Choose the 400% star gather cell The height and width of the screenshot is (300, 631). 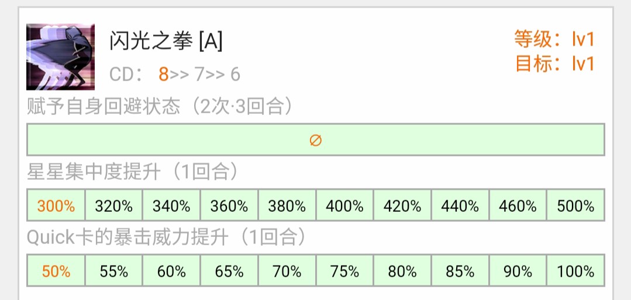coord(344,206)
